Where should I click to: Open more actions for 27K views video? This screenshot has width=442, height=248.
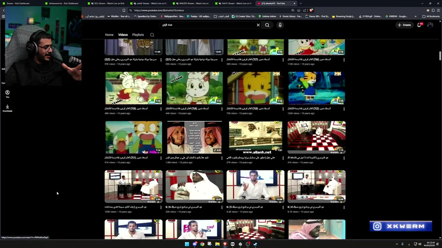(x=283, y=158)
